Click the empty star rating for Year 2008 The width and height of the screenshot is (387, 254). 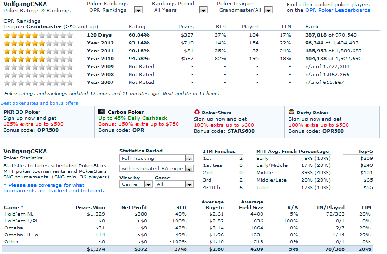39,75
